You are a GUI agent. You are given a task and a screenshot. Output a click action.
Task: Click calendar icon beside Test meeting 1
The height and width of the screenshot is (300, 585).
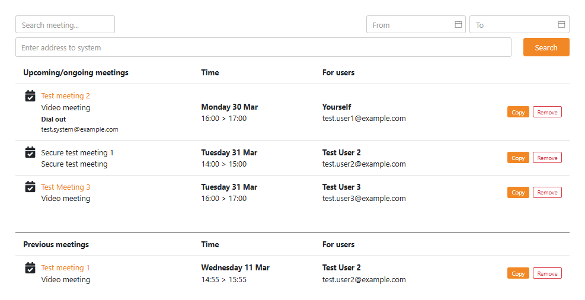pyautogui.click(x=30, y=268)
